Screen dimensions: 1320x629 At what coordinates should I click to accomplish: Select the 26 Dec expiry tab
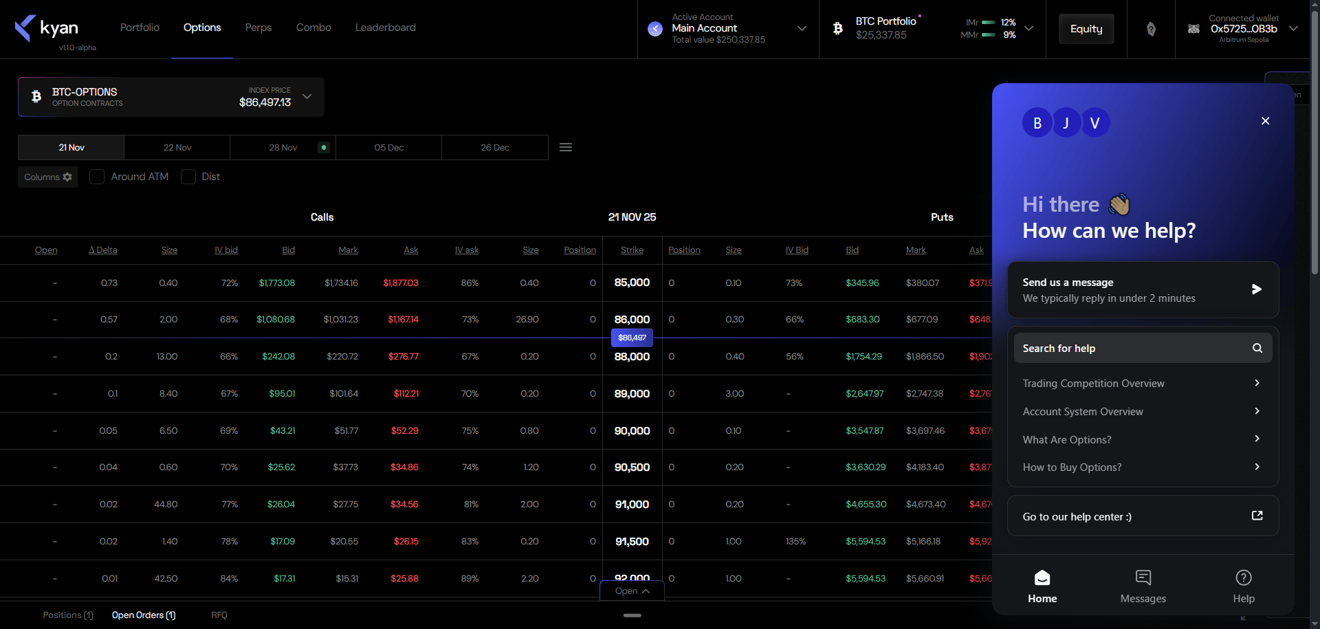pyautogui.click(x=495, y=148)
